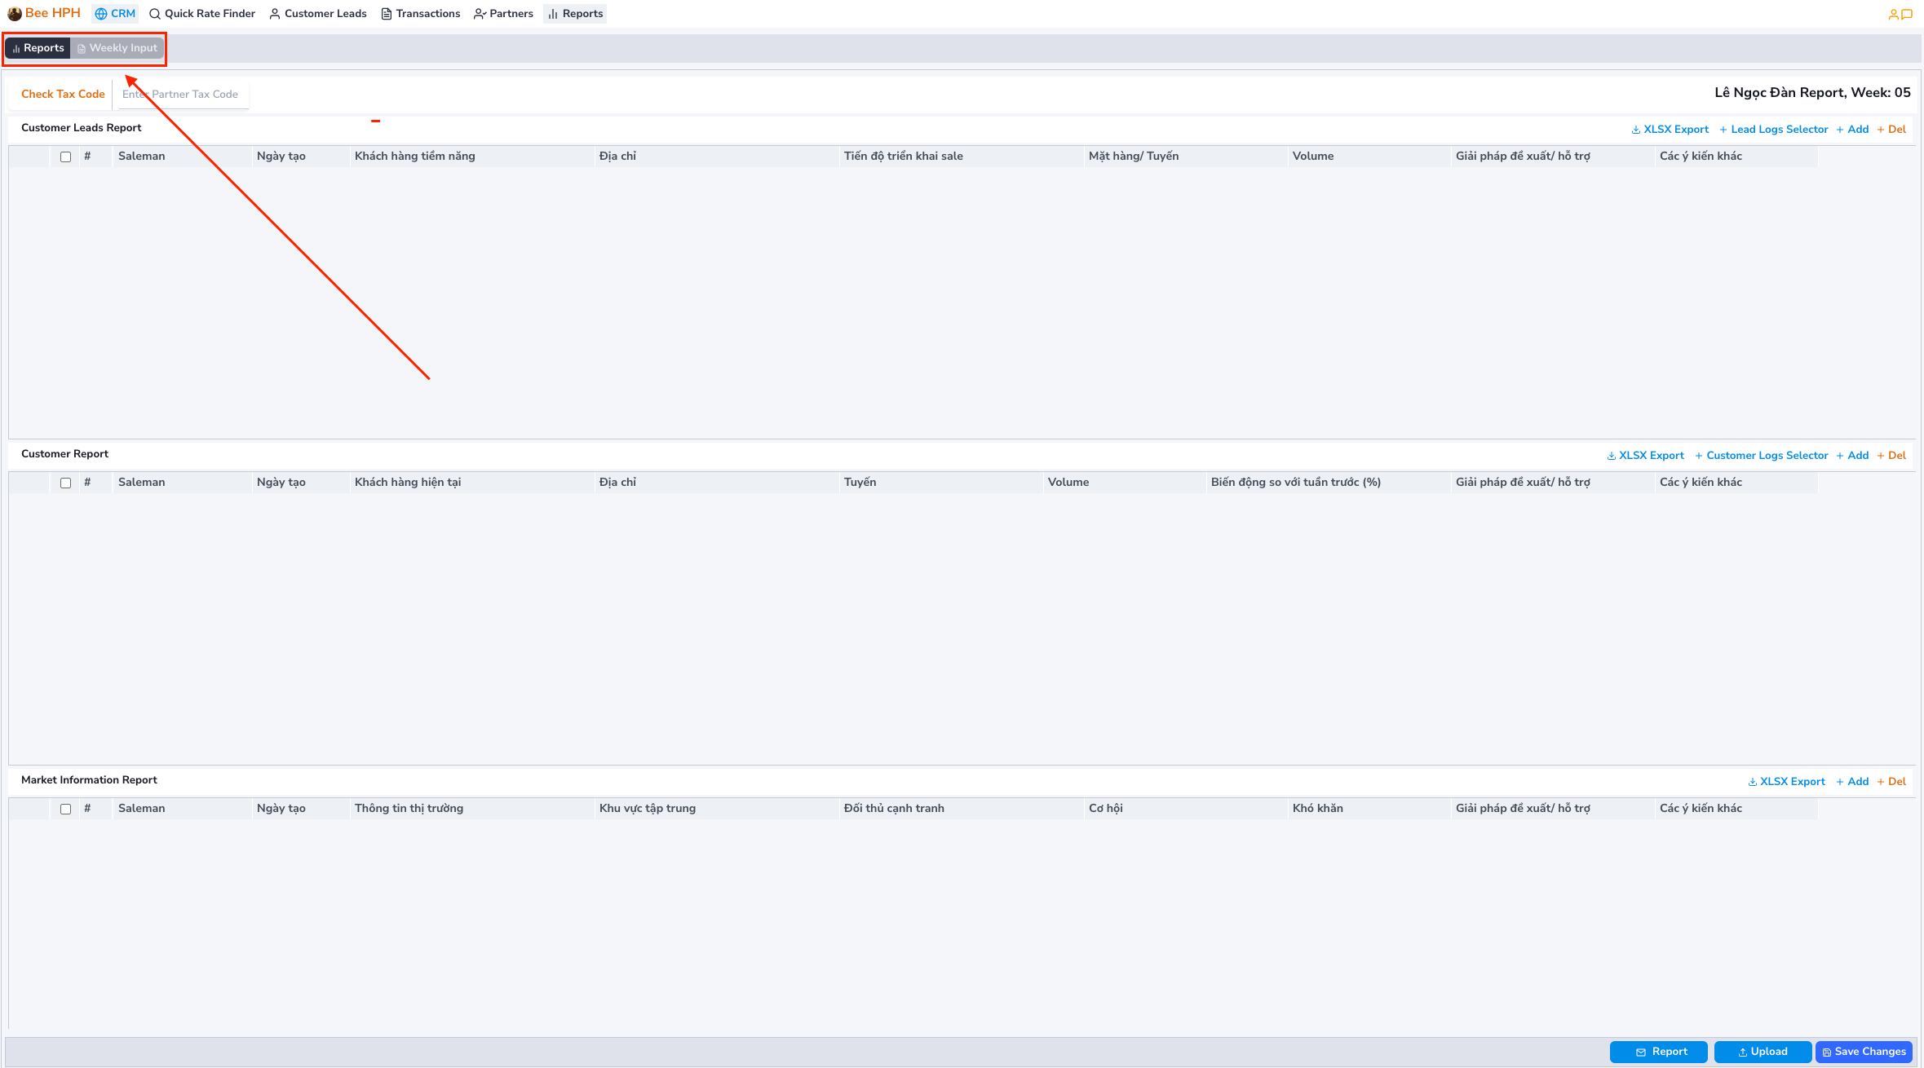
Task: Open the Lead Logs Selector
Action: [x=1778, y=130]
